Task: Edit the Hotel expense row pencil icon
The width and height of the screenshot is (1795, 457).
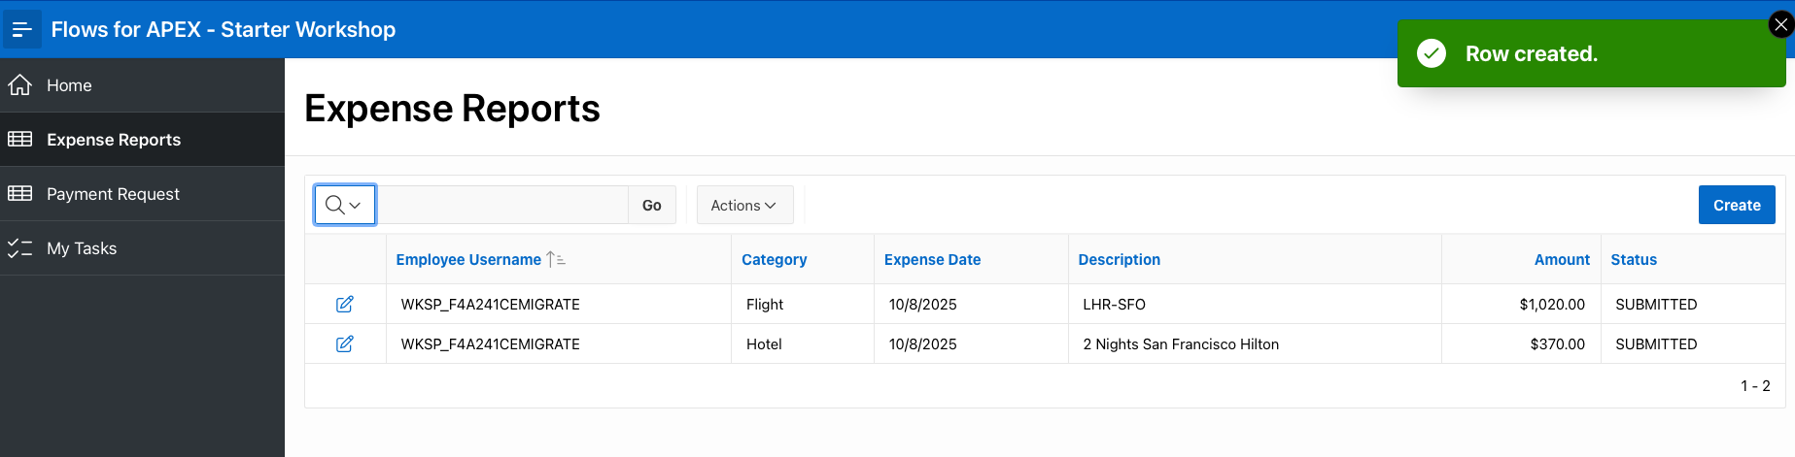Action: point(345,343)
